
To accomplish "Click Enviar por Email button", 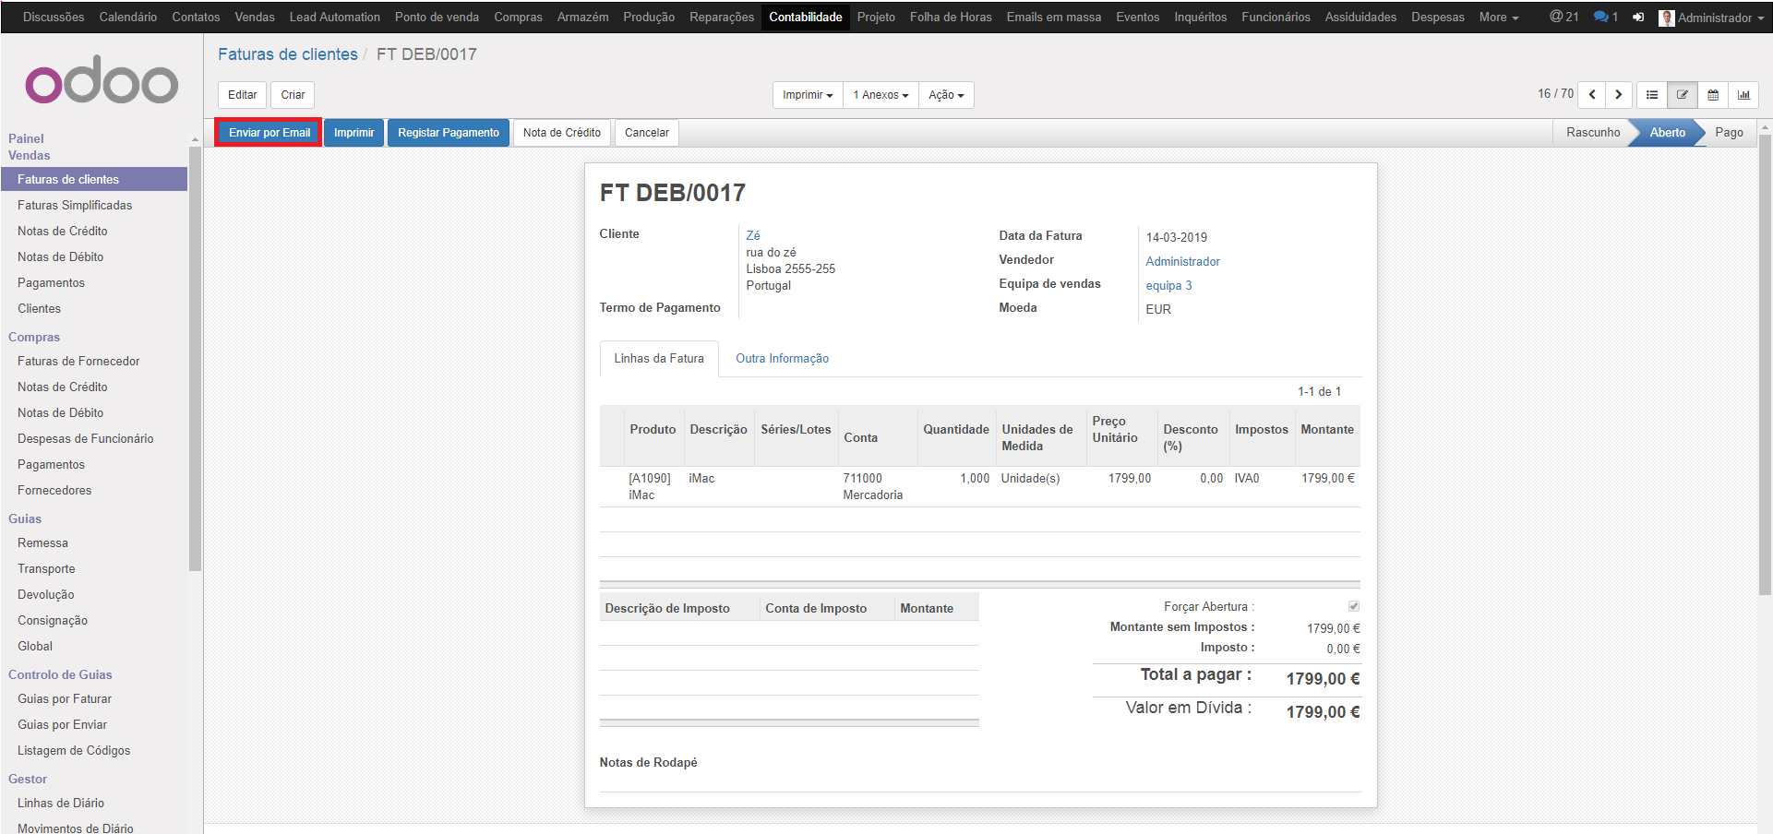I will coord(269,133).
